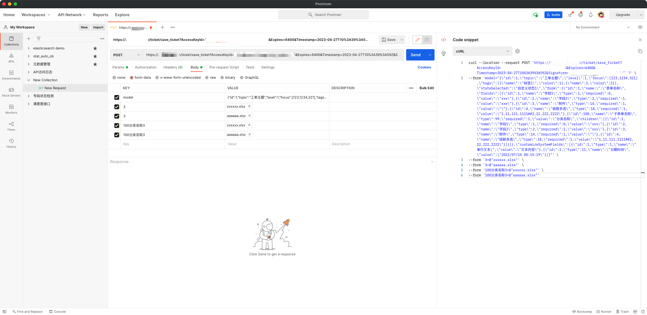Select the none body type

coord(114,78)
